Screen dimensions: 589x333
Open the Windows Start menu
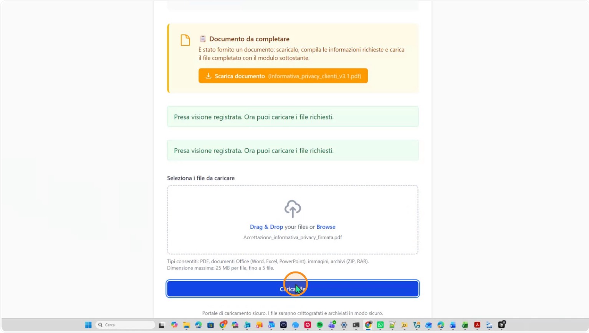point(88,325)
